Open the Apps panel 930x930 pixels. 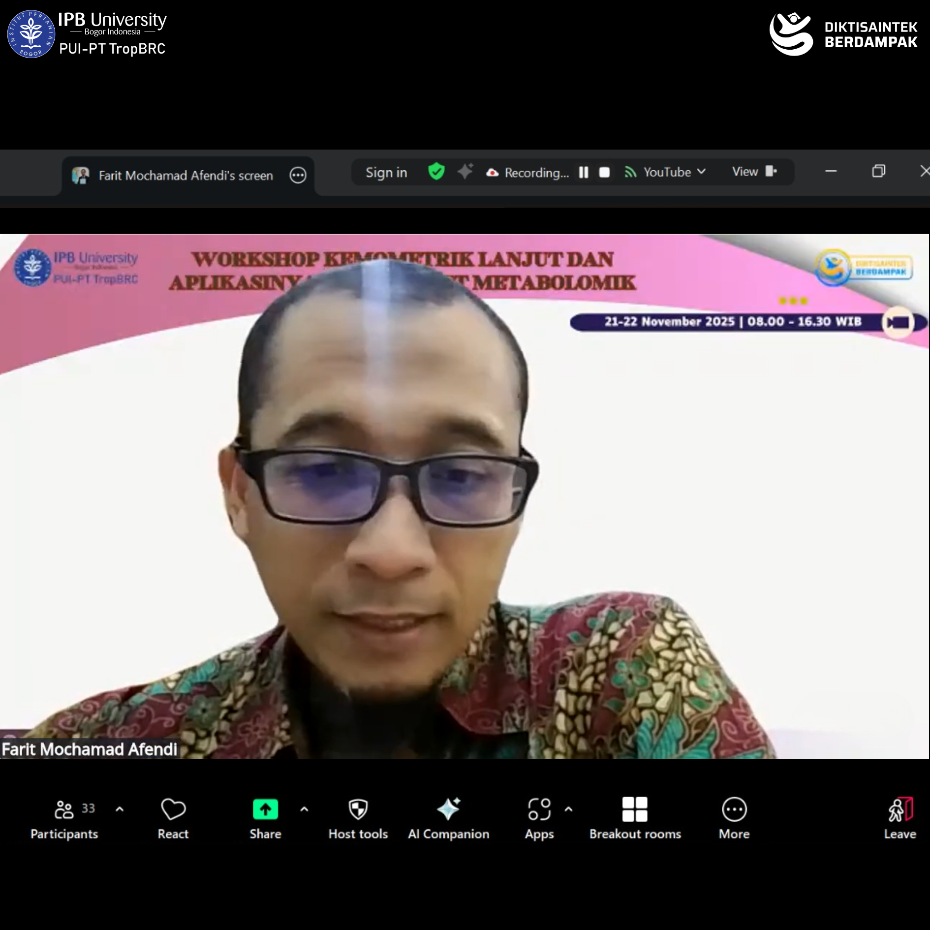pos(539,818)
